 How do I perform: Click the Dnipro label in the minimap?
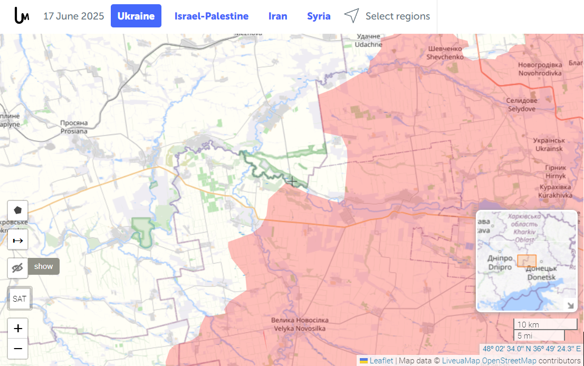(500, 263)
